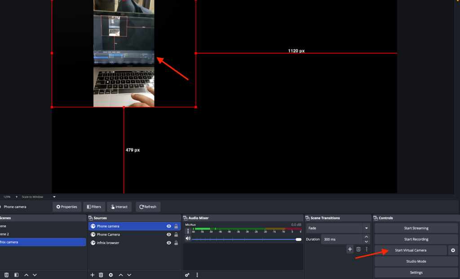Open Mic/Aux three-dot options menu
460x279 pixels.
(x=188, y=231)
